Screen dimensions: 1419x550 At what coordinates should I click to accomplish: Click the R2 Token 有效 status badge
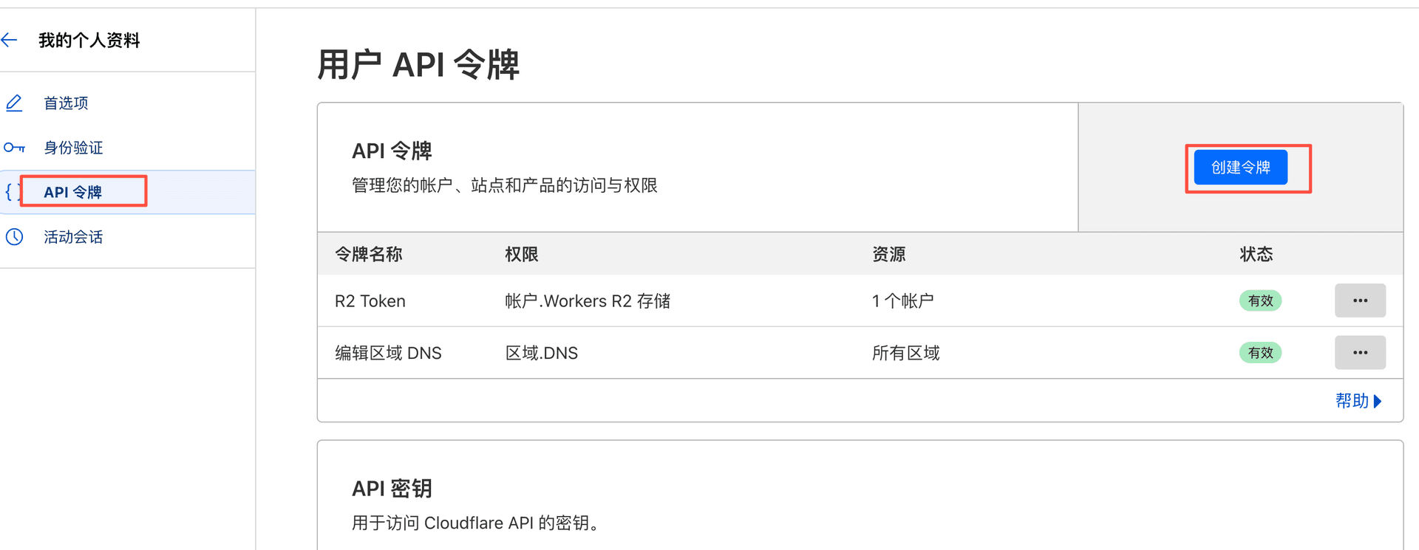click(x=1260, y=300)
